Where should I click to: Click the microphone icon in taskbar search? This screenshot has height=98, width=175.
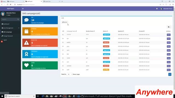34,96
